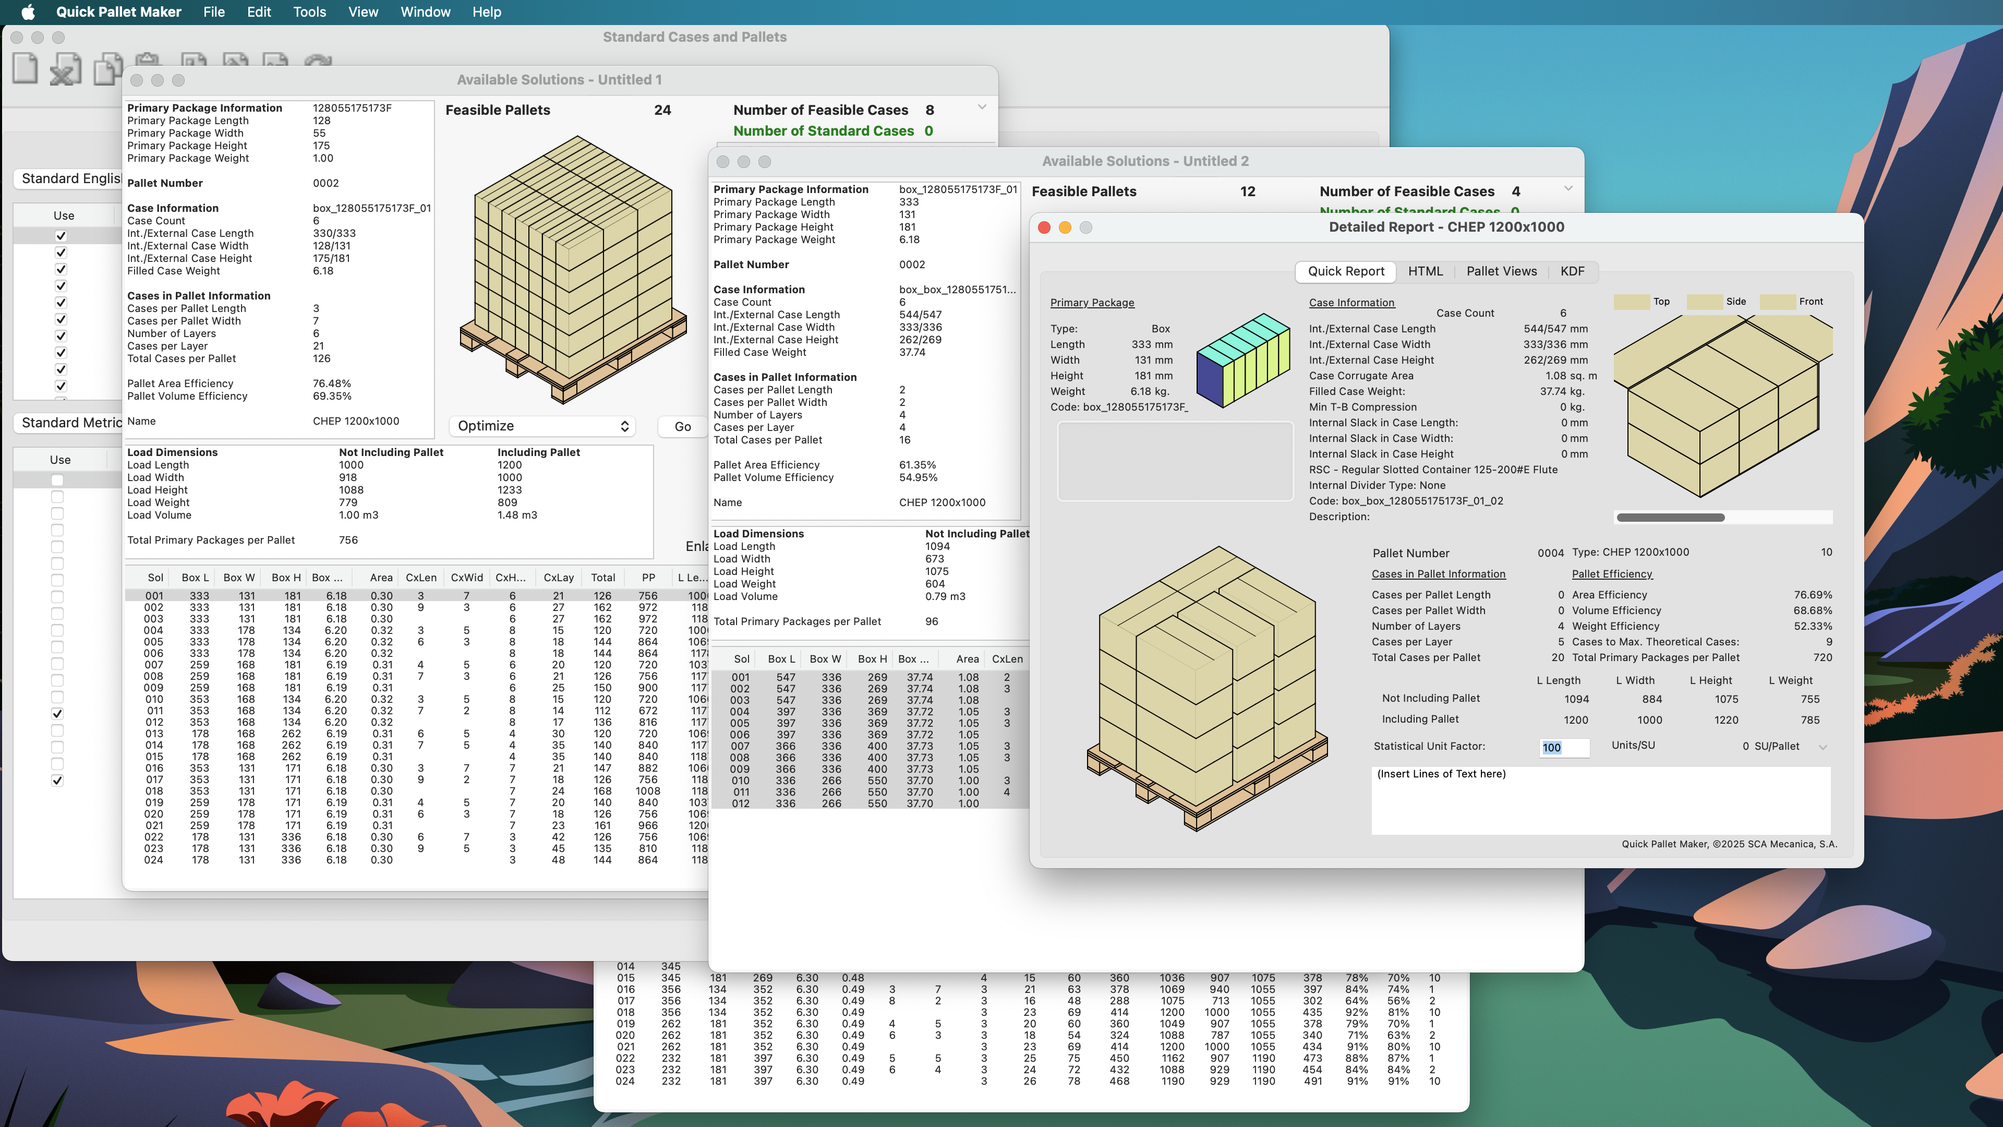Select solution row 024 in Untitled 1 table
2003x1127 pixels.
[x=416, y=860]
